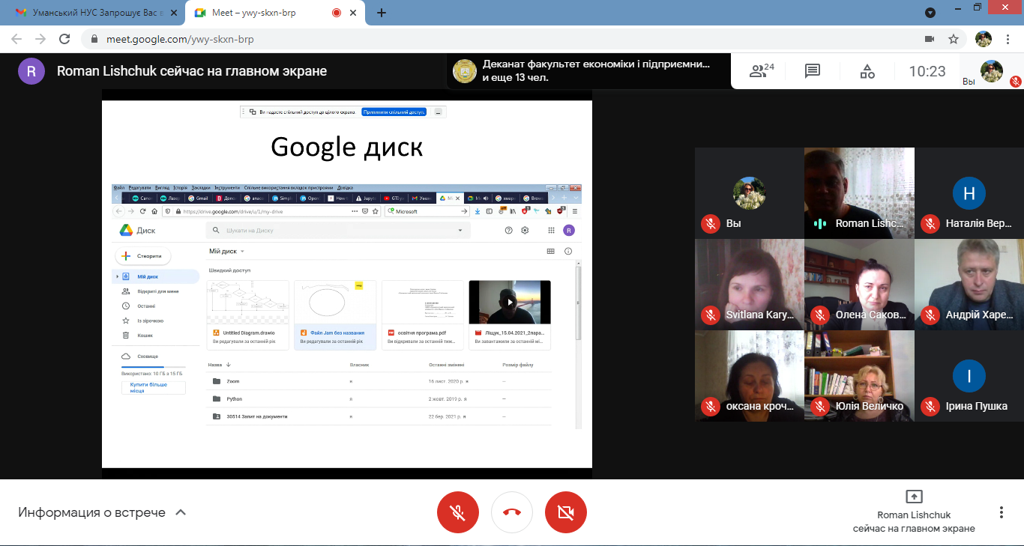Click the muted mic icon on Андрій Харе... tile
Image resolution: width=1024 pixels, height=546 pixels.
[930, 315]
